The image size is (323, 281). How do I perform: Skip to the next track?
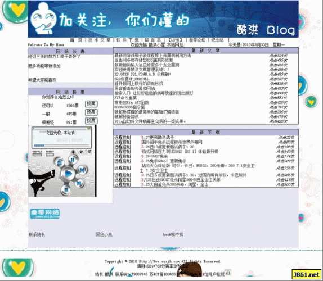pyautogui.click(x=79, y=183)
